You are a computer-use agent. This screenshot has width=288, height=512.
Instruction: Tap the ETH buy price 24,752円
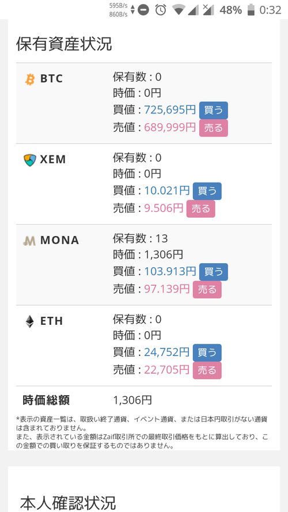coord(167,352)
